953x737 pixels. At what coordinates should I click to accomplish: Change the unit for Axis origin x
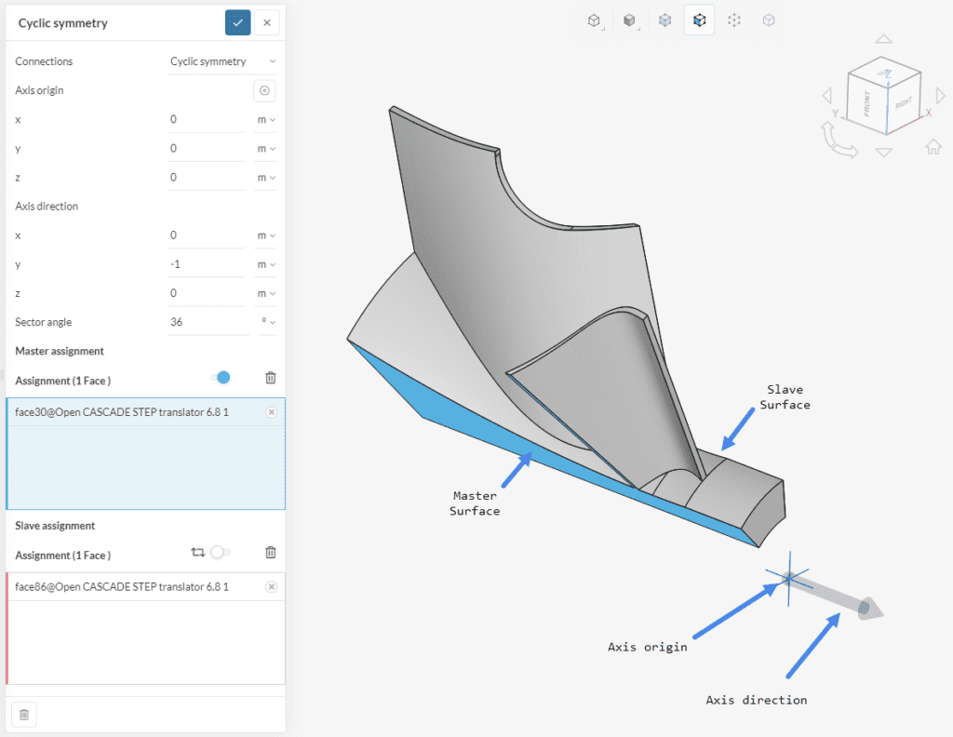(x=266, y=120)
